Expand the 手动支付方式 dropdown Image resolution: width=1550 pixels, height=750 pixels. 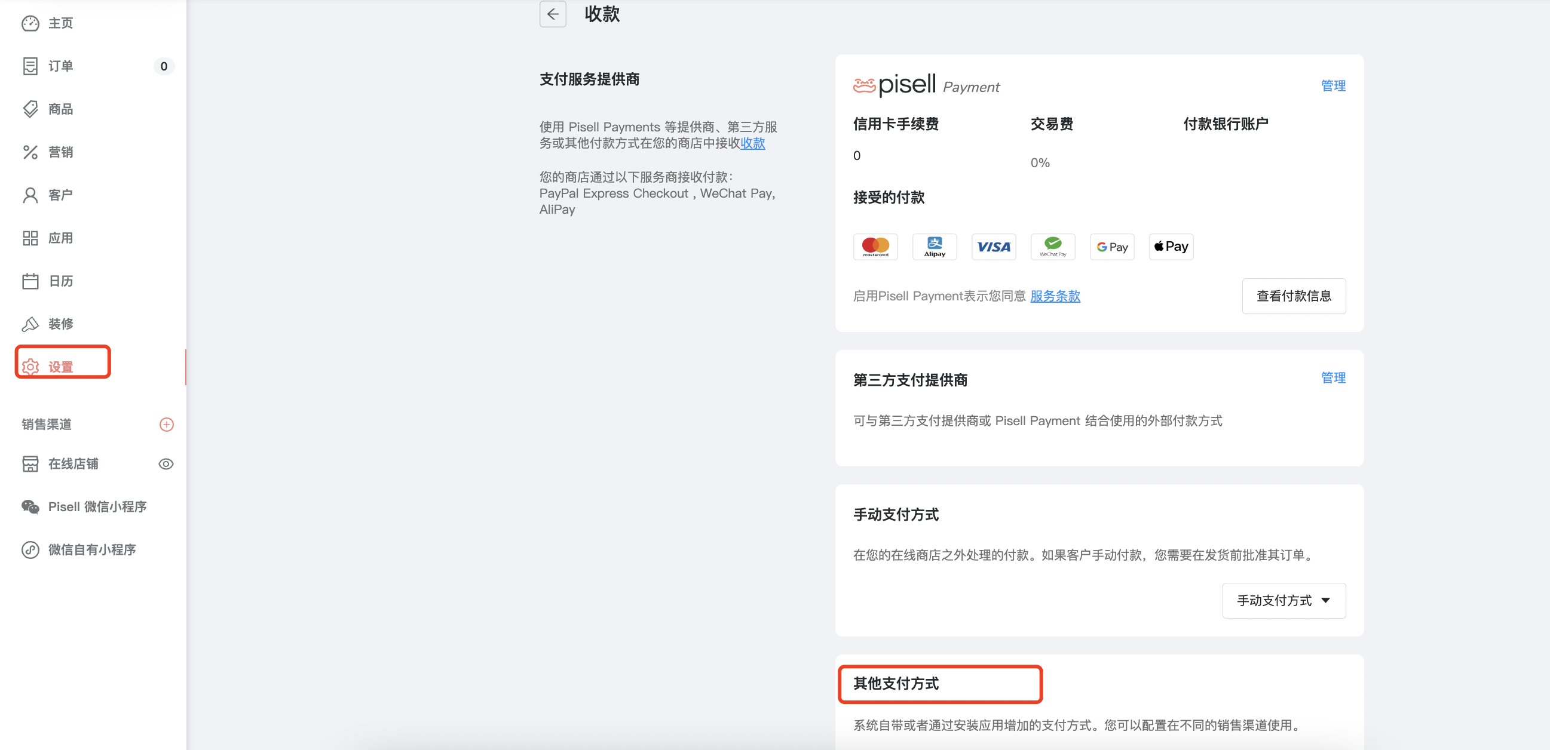pos(1284,600)
